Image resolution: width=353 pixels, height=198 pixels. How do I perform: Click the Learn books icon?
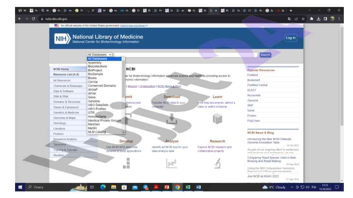coord(217,119)
